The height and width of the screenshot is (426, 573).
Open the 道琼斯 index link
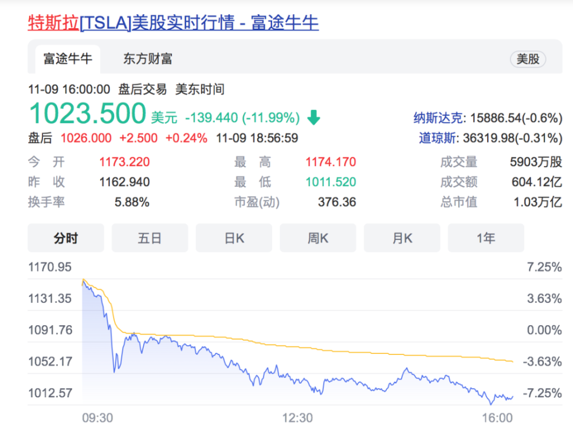437,138
